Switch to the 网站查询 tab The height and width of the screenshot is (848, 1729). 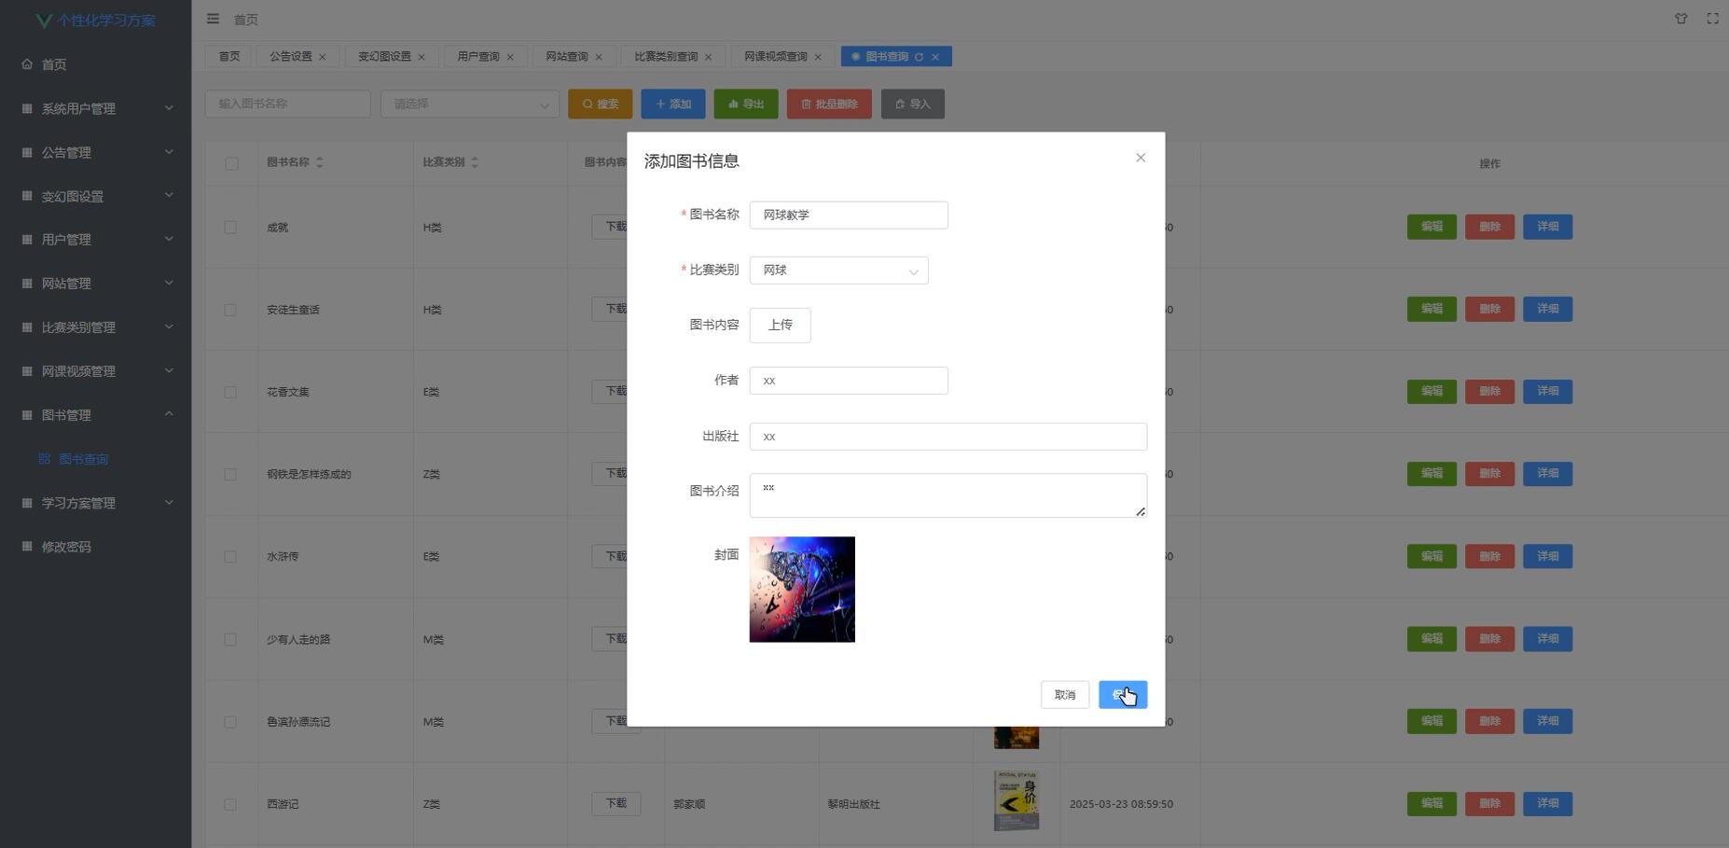(x=566, y=56)
